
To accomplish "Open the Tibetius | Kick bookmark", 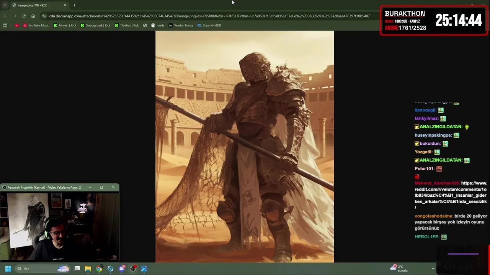I will pos(127,25).
